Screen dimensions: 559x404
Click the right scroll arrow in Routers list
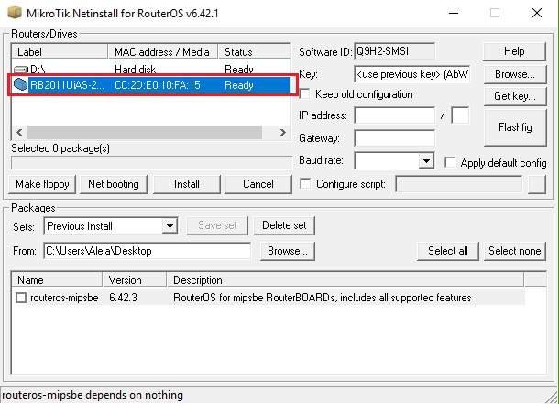coord(283,133)
